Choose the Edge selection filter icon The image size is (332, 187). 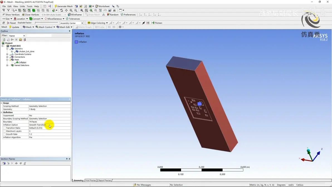pos(24,10)
